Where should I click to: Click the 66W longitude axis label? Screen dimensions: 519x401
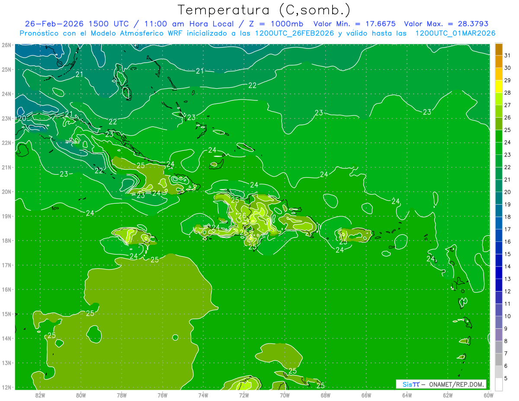click(x=366, y=395)
